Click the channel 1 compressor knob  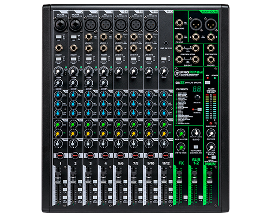pos(58,83)
